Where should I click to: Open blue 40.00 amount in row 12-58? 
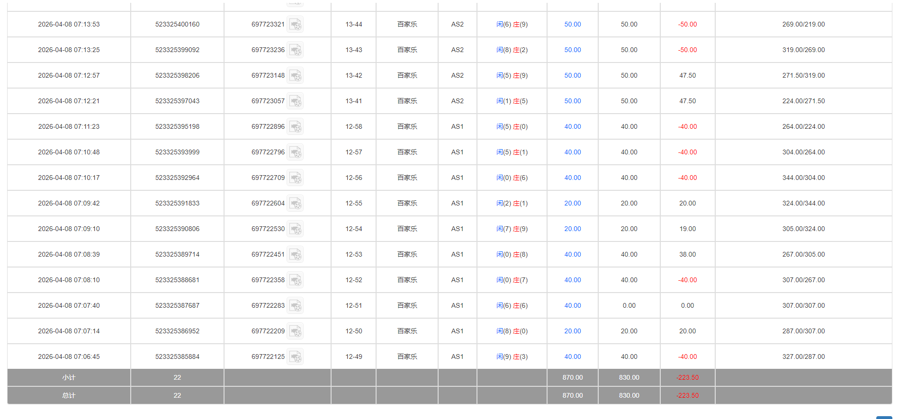pos(572,127)
